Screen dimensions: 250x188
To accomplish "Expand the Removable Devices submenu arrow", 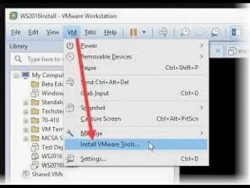I will pos(202,57).
